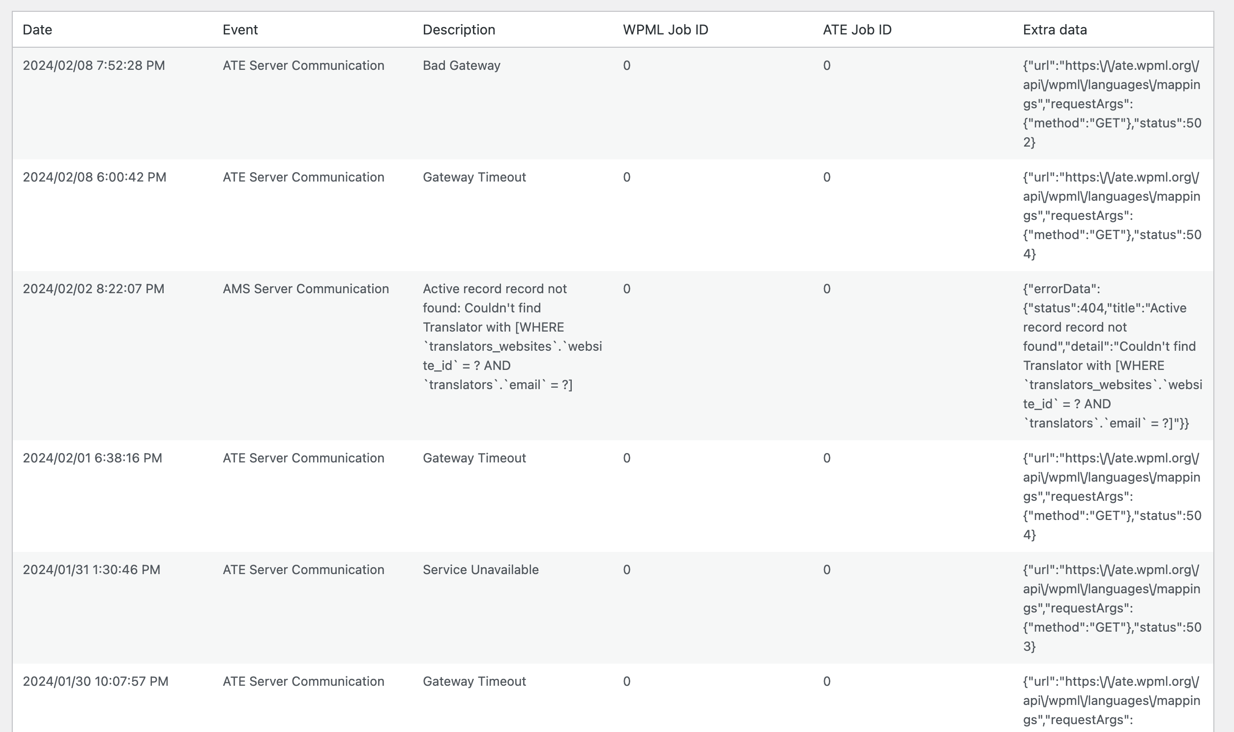Select date 2024/02/02 8:22:07 PM
The image size is (1234, 732).
[93, 289]
